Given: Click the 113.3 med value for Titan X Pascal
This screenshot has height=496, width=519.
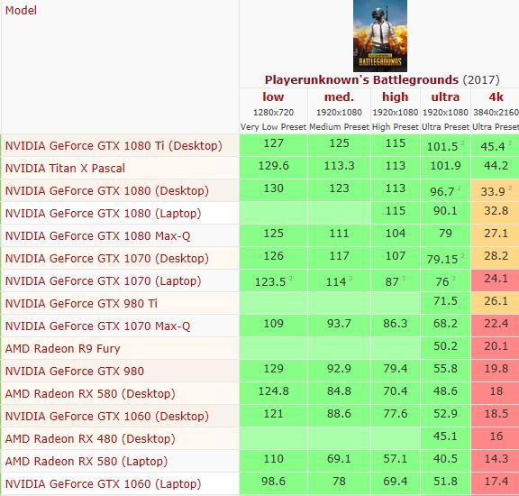Looking at the screenshot, I should (339, 165).
